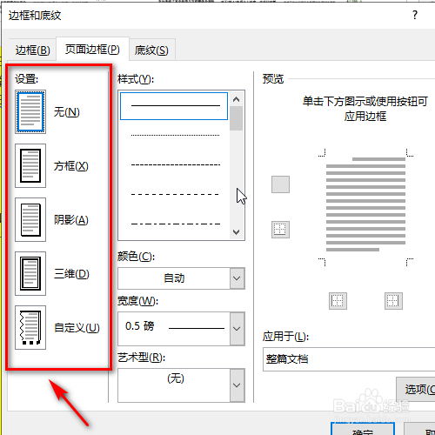Select the solid line style

click(x=174, y=106)
